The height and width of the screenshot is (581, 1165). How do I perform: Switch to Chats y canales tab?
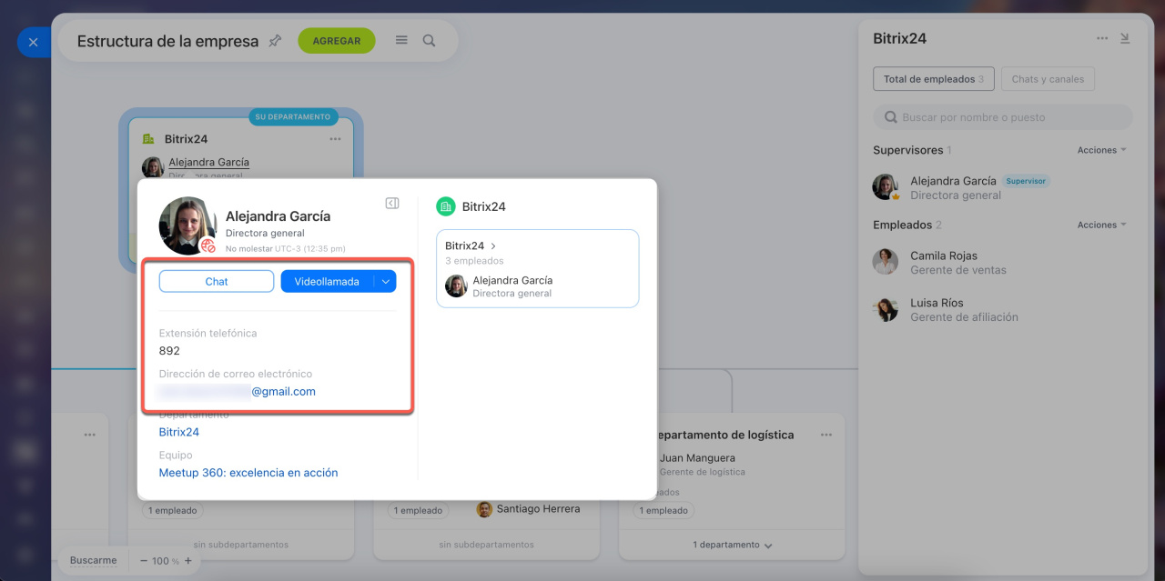(x=1048, y=79)
